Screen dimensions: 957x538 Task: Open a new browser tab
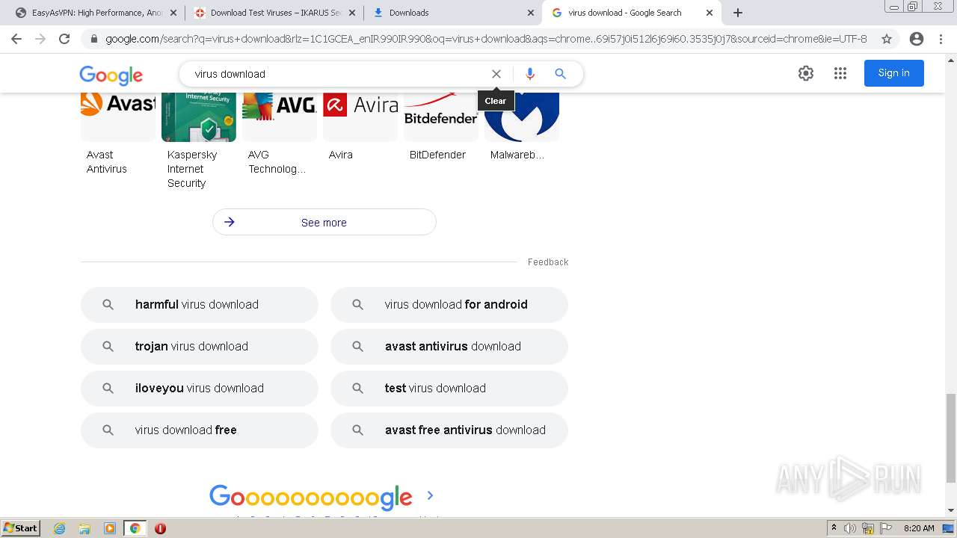[x=738, y=13]
